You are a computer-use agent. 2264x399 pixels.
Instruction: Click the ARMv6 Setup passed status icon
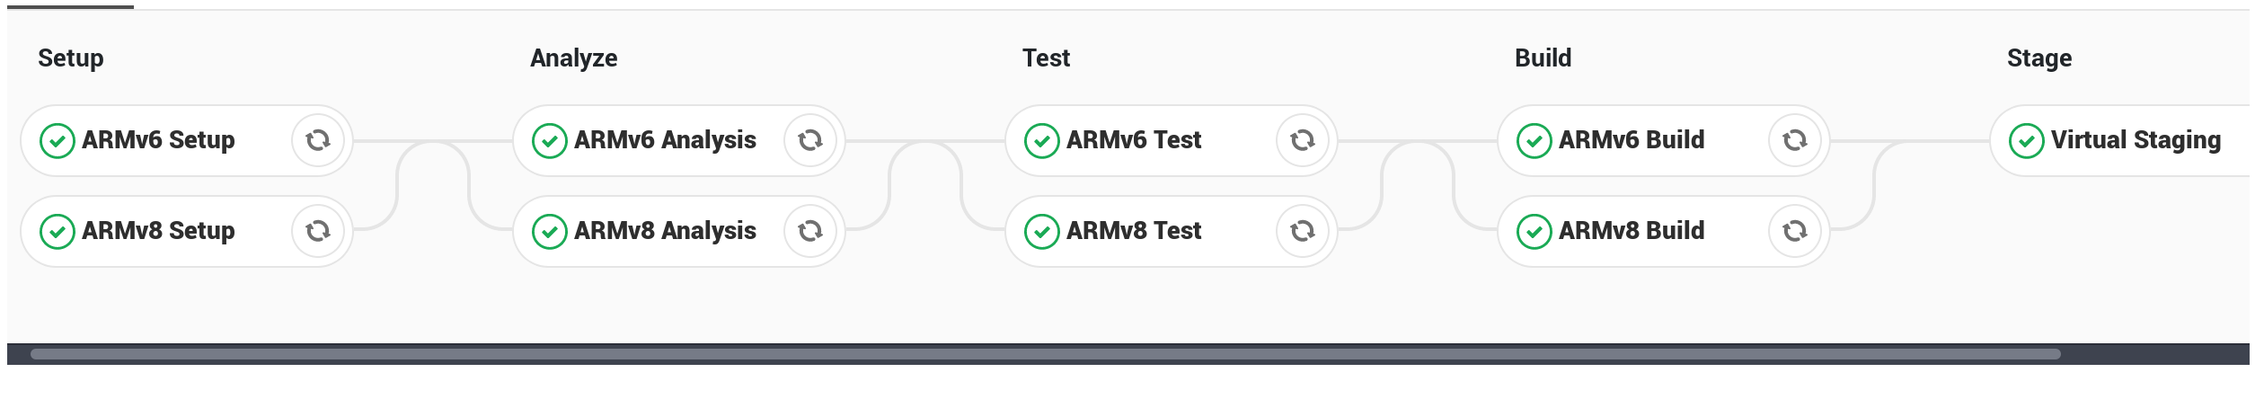tap(57, 141)
